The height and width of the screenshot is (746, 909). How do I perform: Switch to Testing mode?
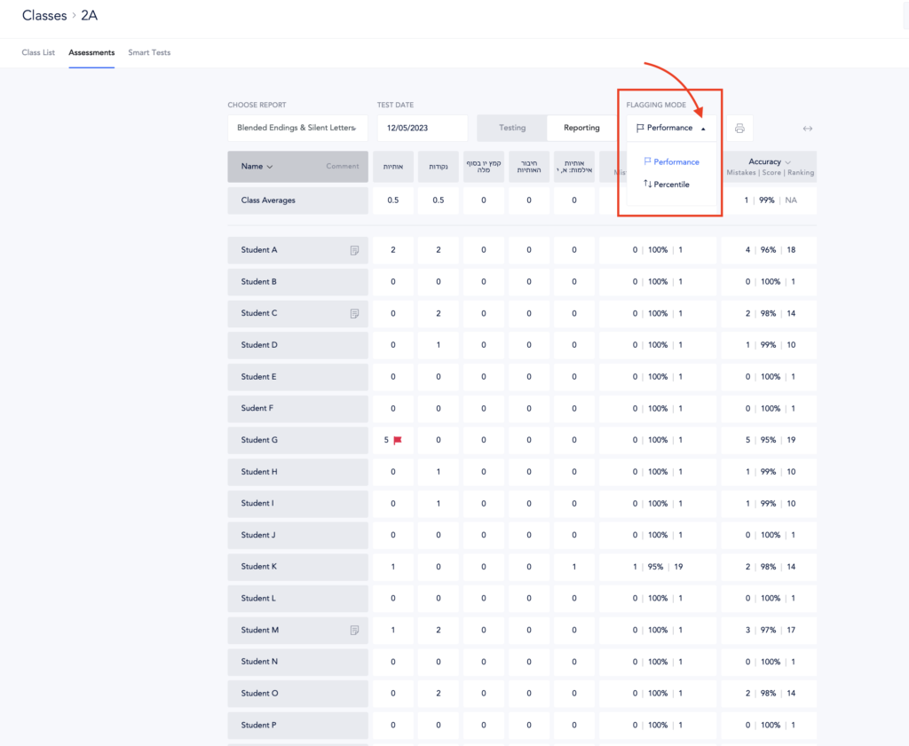click(x=512, y=128)
